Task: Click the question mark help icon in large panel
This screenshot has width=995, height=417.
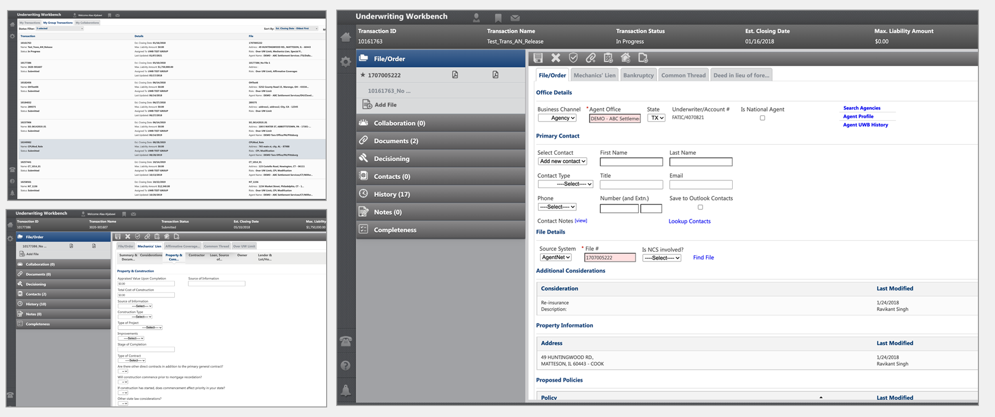Action: pyautogui.click(x=346, y=365)
